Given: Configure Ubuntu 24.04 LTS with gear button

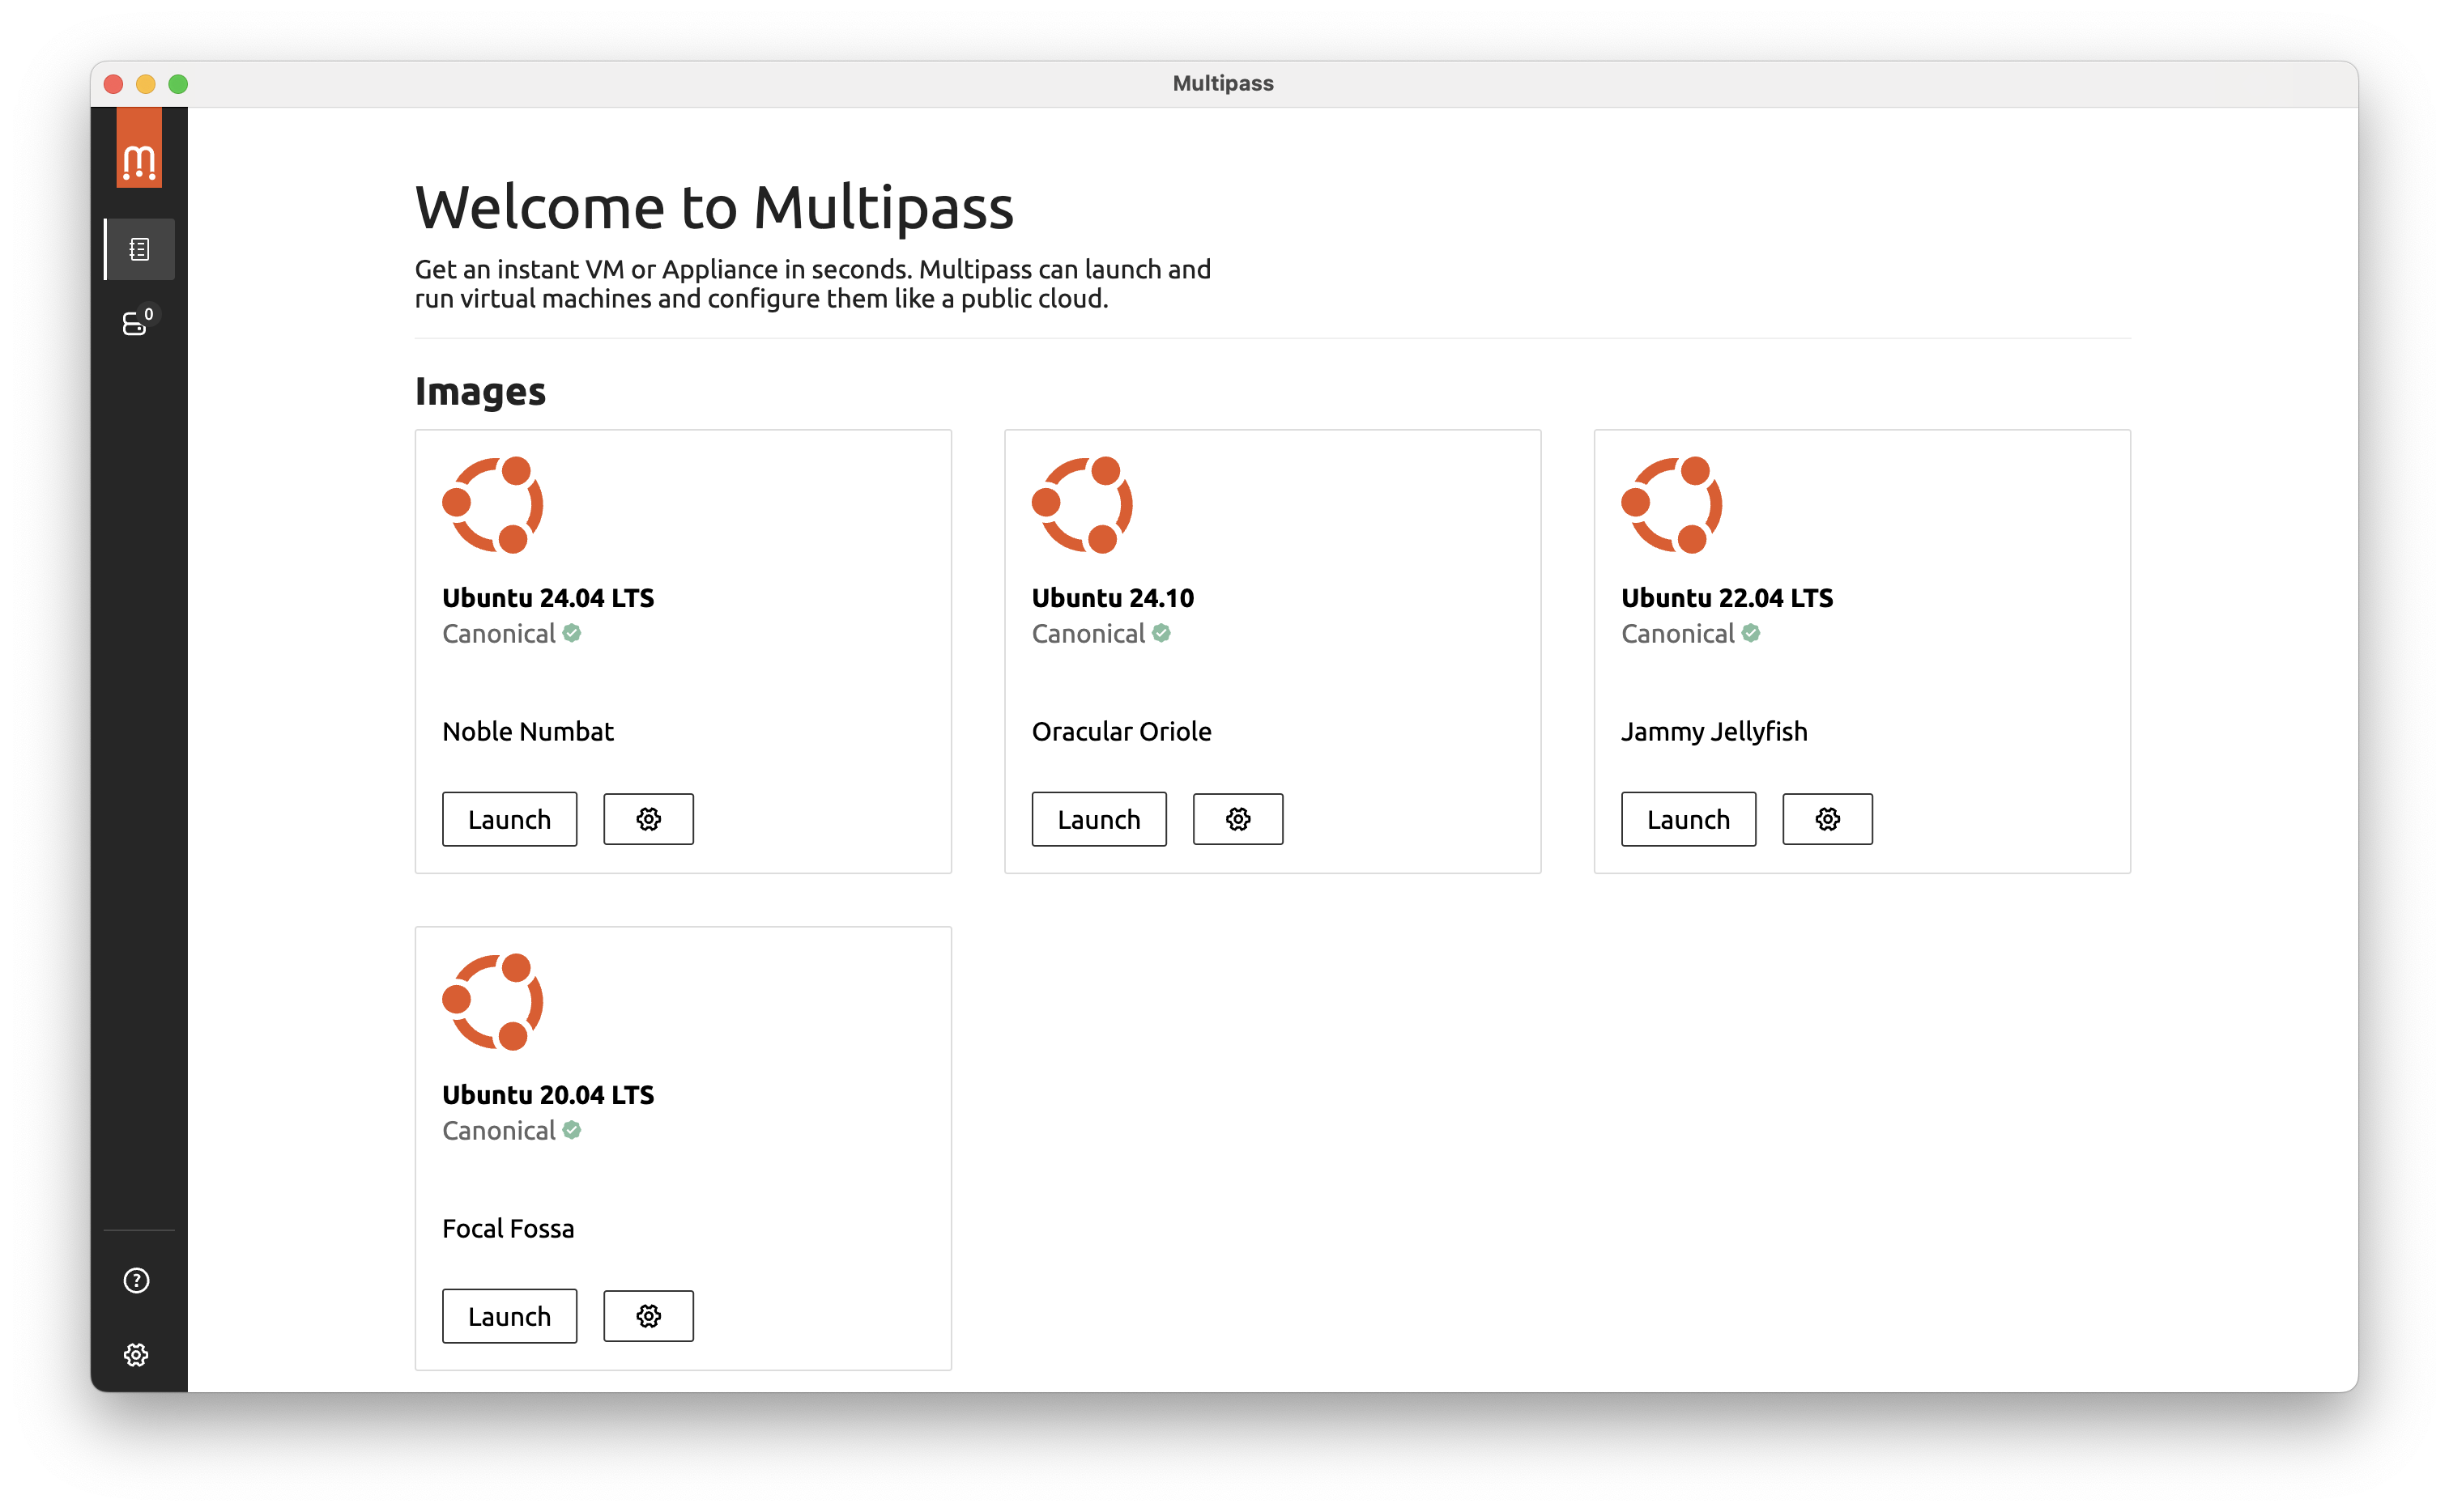Looking at the screenshot, I should point(648,819).
